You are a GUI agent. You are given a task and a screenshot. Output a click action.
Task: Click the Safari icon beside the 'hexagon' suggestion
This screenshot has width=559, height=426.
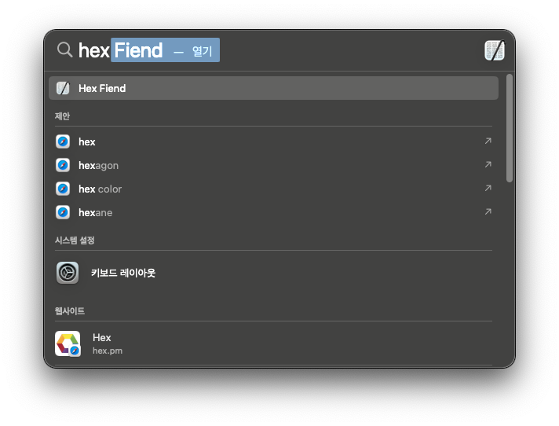[63, 165]
